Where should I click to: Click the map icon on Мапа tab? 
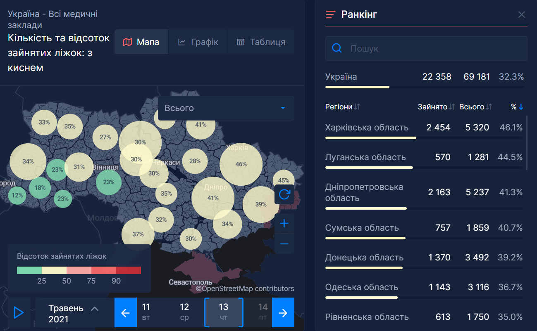[x=128, y=42]
